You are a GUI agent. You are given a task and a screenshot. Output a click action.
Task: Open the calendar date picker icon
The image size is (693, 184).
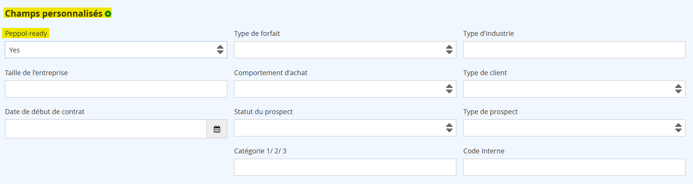[217, 129]
